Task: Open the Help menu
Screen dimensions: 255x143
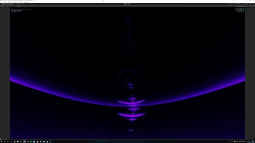Action: pos(28,2)
